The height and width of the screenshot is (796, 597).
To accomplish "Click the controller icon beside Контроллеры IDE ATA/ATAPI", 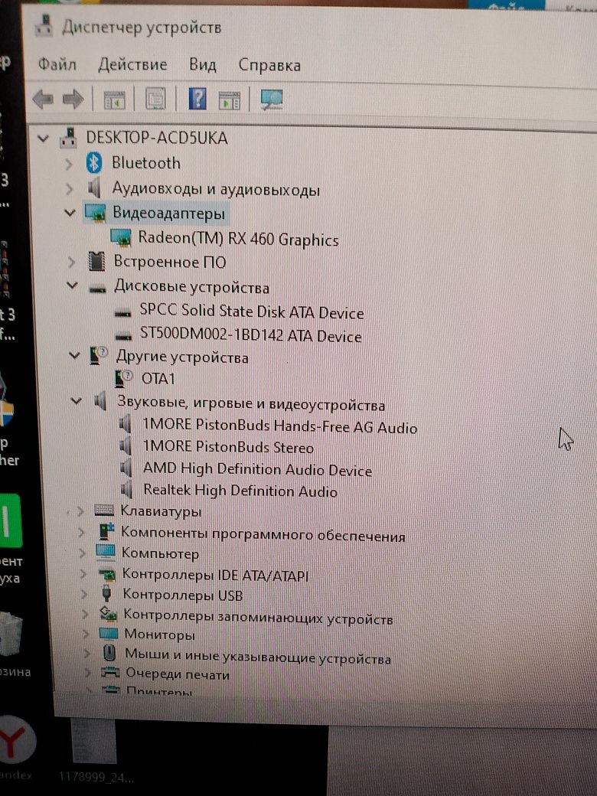I will click(108, 574).
